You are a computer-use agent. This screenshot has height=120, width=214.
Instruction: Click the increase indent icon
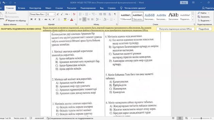pyautogui.click(x=105, y=14)
